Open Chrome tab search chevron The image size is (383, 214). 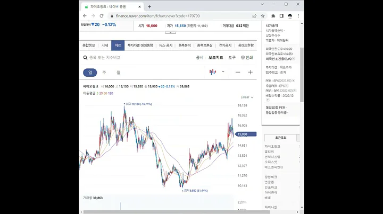pyautogui.click(x=262, y=4)
